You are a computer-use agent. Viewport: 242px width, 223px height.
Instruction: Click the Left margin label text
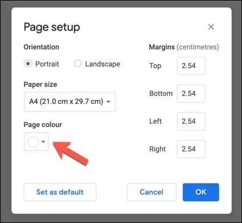tap(155, 121)
